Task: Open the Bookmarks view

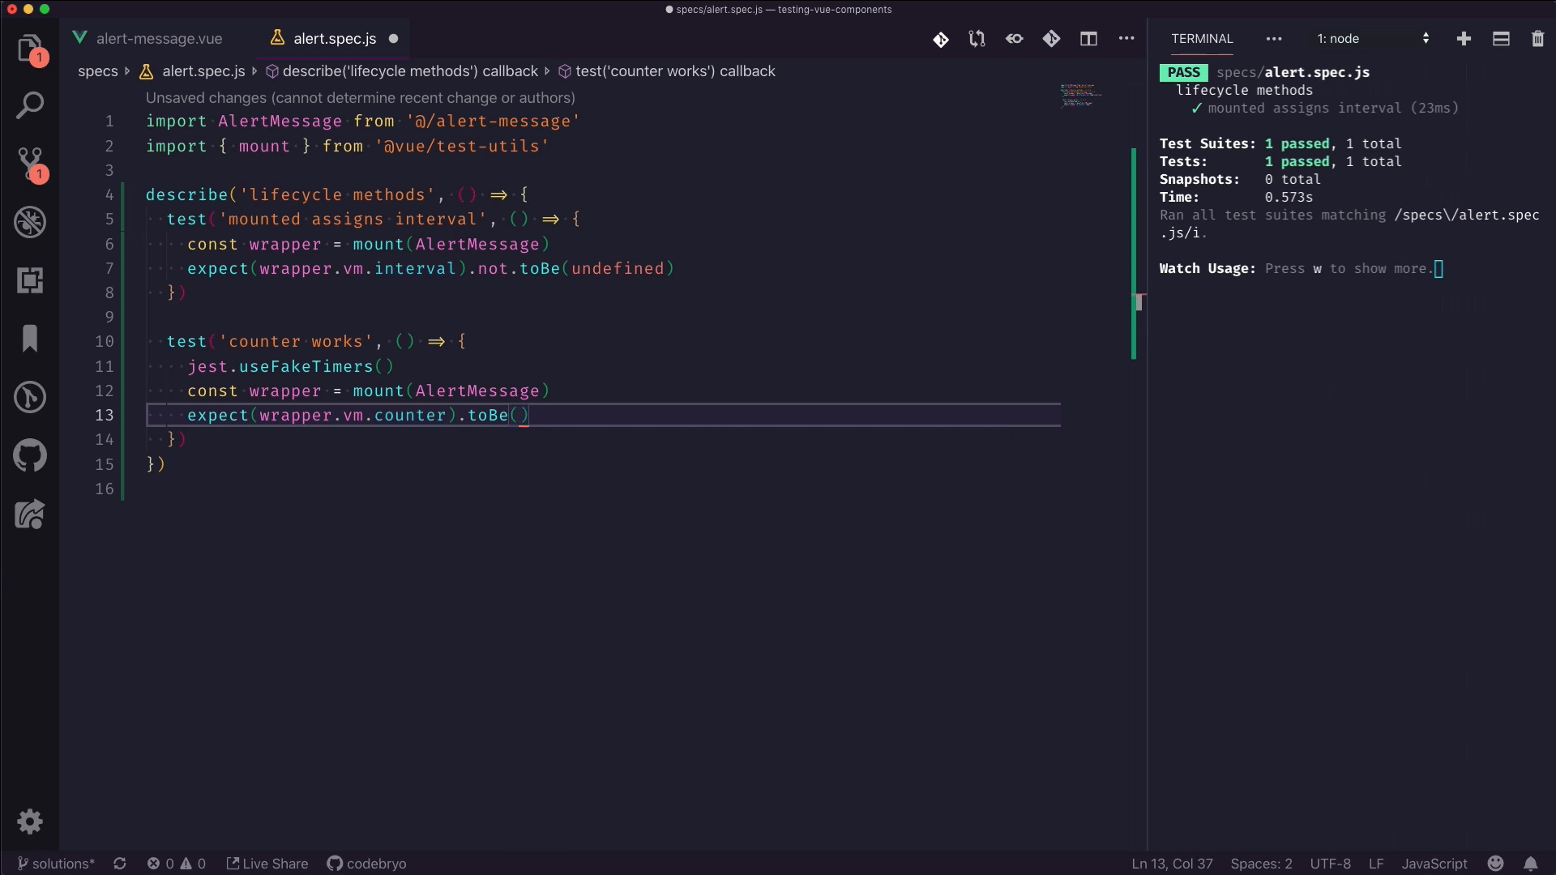Action: point(30,338)
